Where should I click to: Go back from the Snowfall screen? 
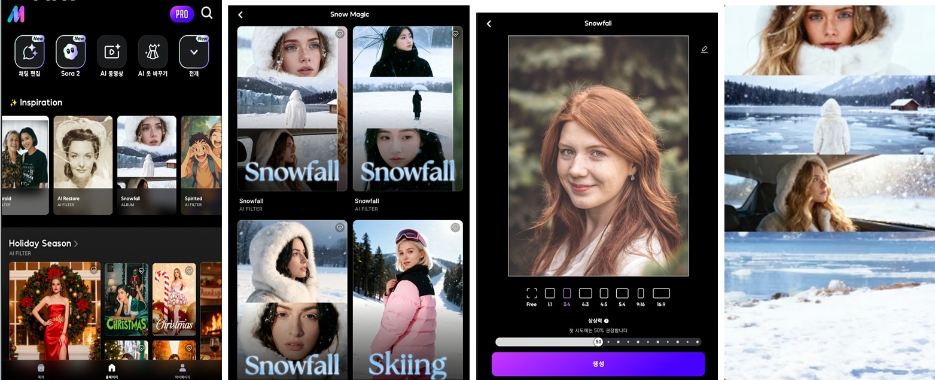tap(489, 24)
